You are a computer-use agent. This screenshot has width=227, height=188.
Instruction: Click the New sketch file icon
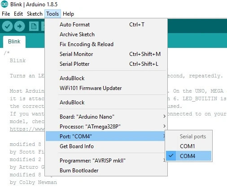point(34,26)
